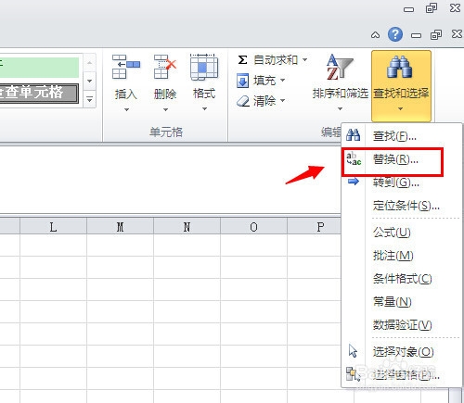Open the 自动求和 dropdown arrow
Image resolution: width=464 pixels, height=403 pixels.
click(x=304, y=59)
